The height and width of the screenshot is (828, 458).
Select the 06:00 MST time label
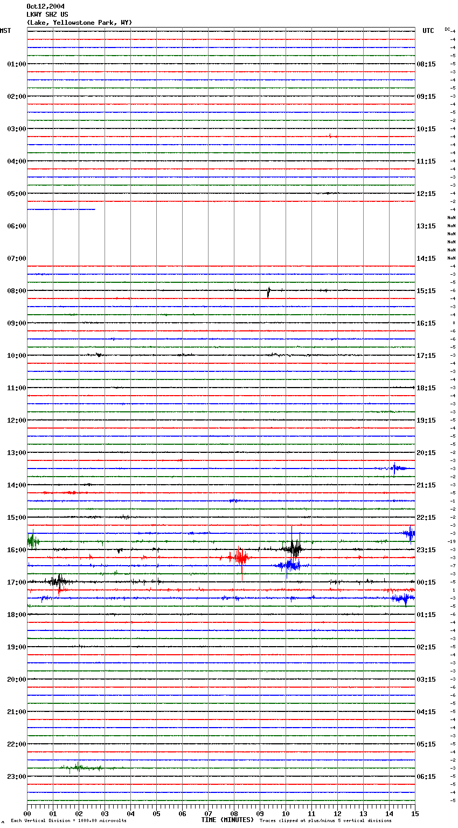point(17,226)
